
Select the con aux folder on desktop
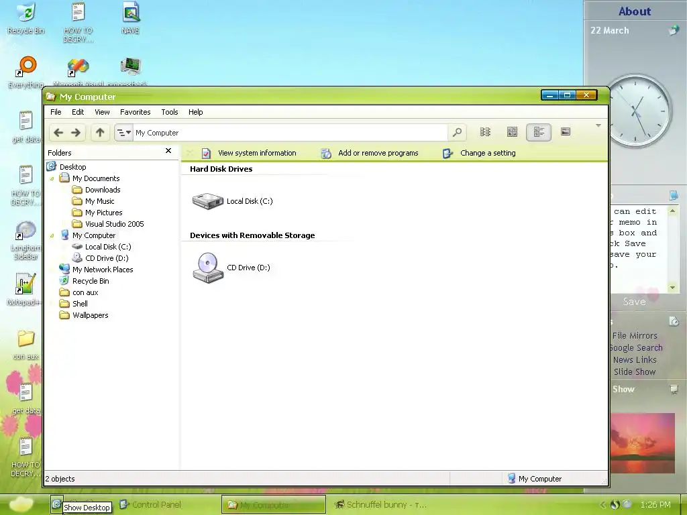click(26, 345)
